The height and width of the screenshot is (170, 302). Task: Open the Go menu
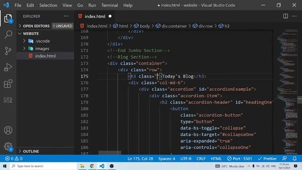[x=80, y=5]
